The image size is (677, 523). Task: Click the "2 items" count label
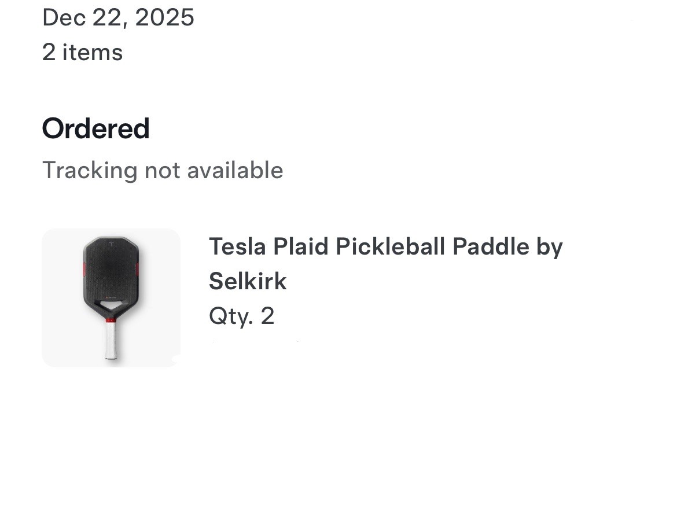tap(82, 53)
